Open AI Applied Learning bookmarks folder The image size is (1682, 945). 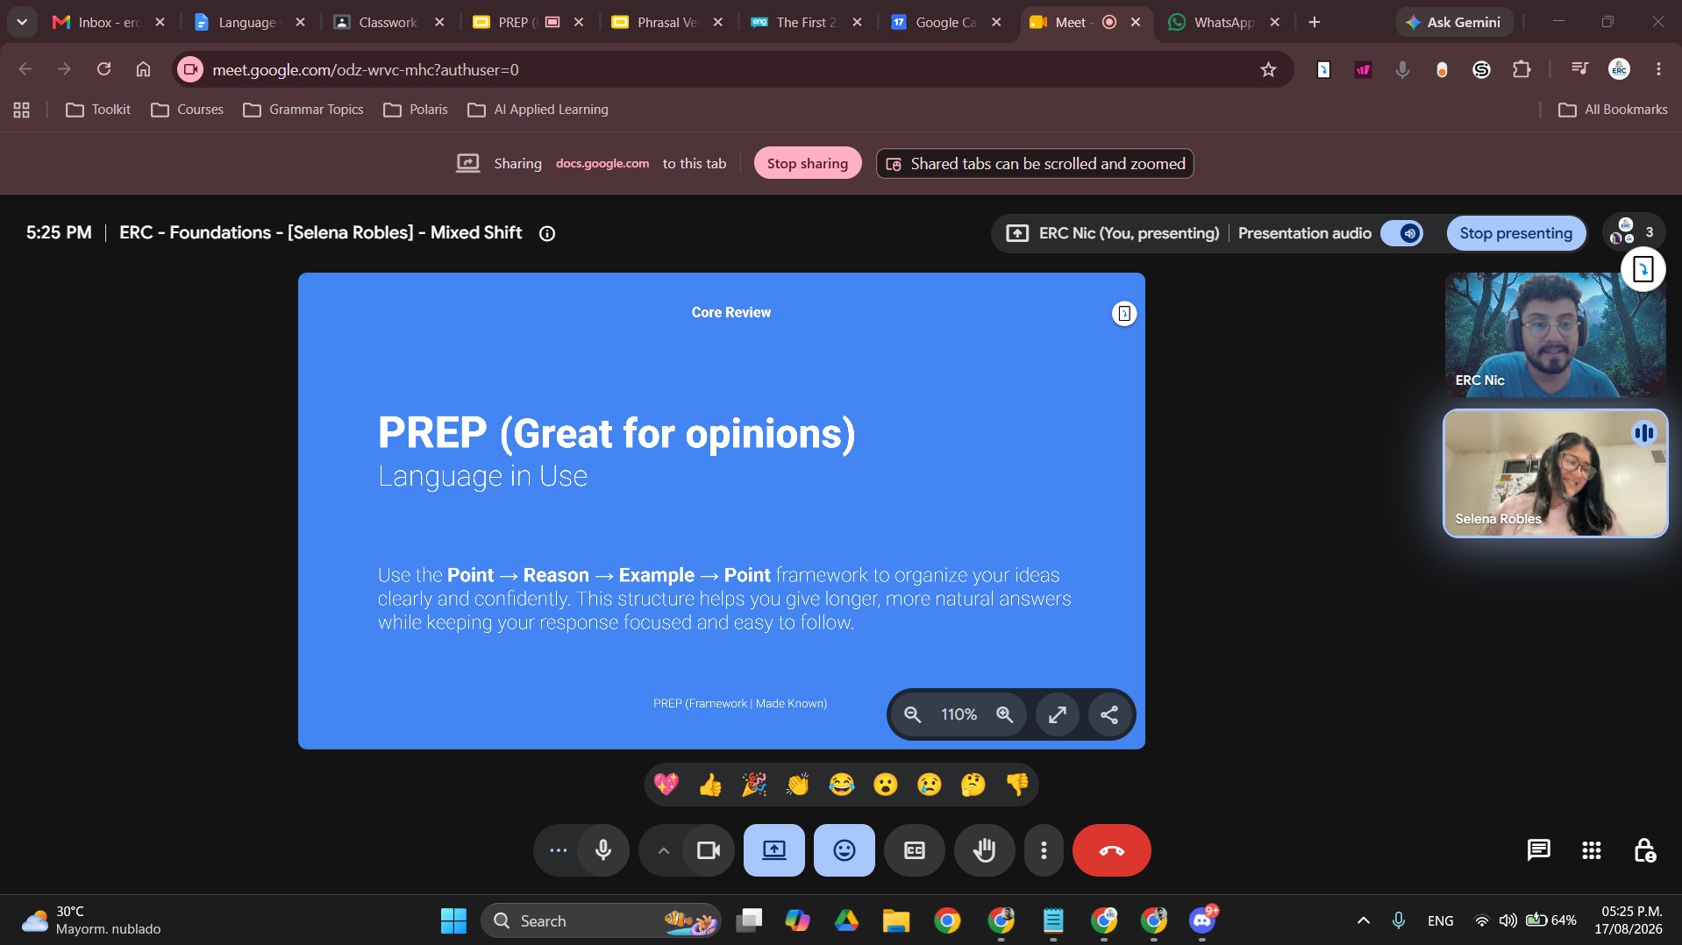point(538,110)
